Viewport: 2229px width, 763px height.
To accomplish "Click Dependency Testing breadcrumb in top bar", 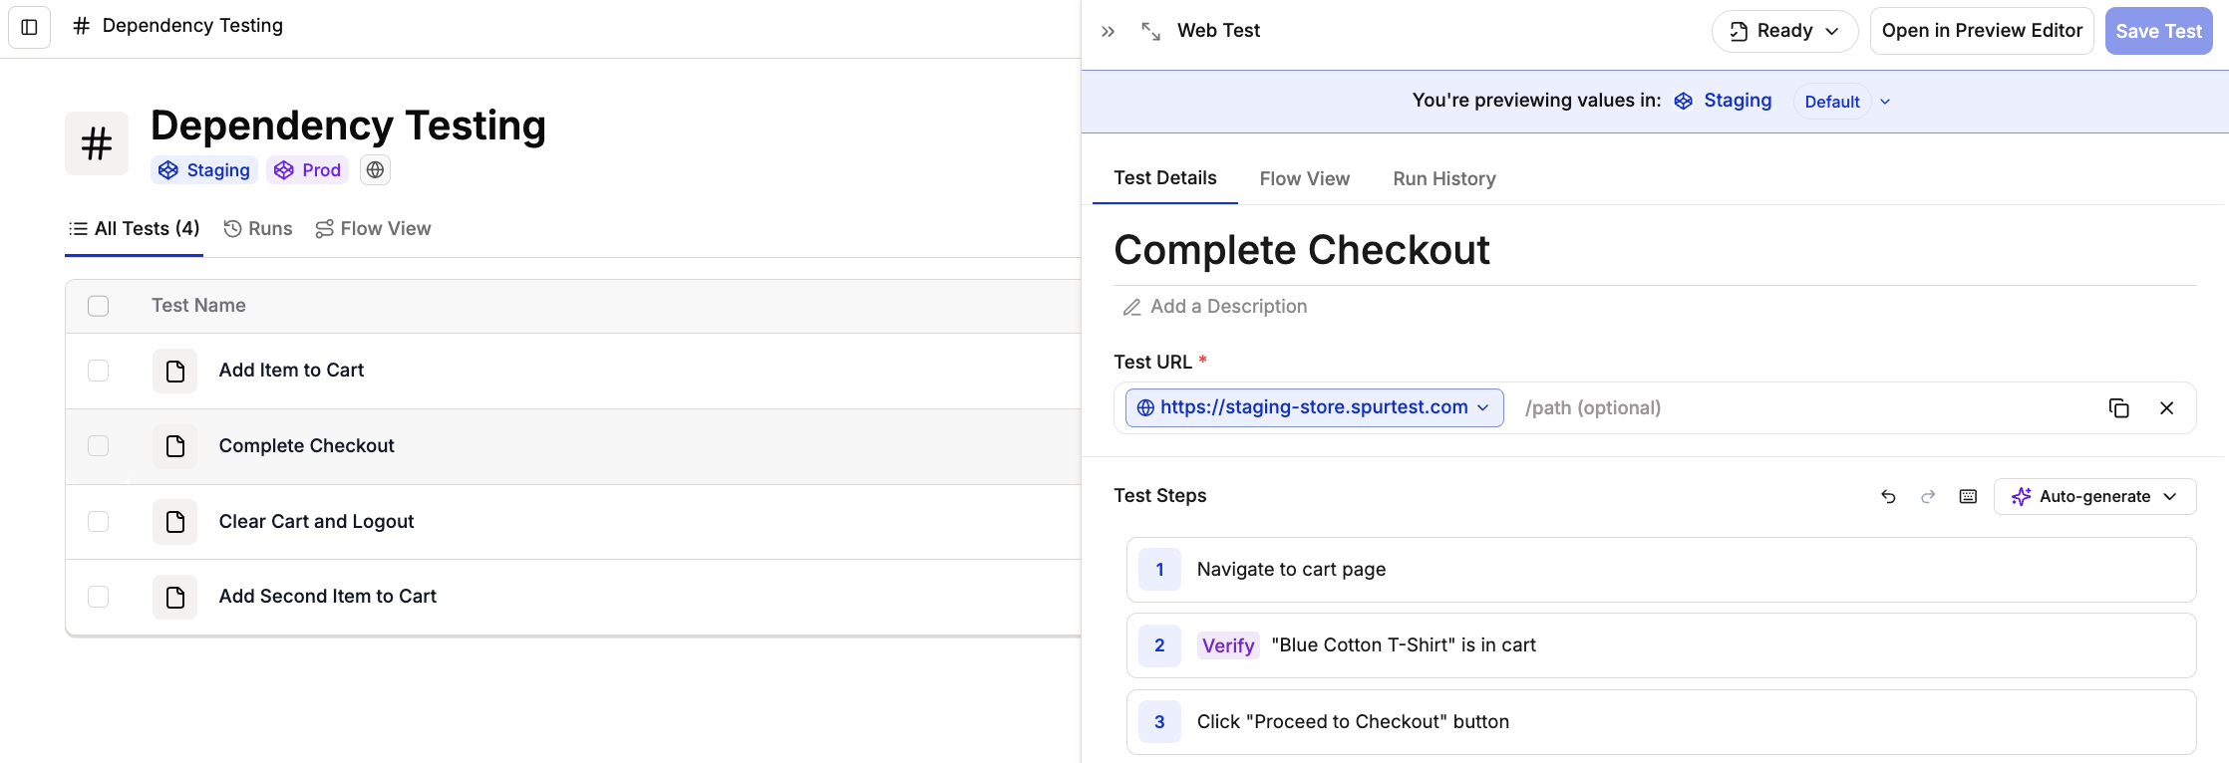I will click(192, 26).
